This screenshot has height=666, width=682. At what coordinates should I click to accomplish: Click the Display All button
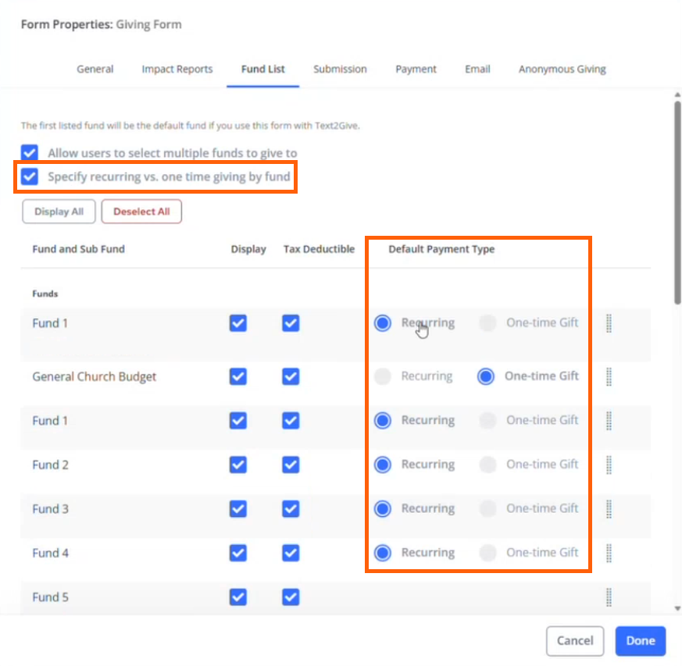point(59,211)
